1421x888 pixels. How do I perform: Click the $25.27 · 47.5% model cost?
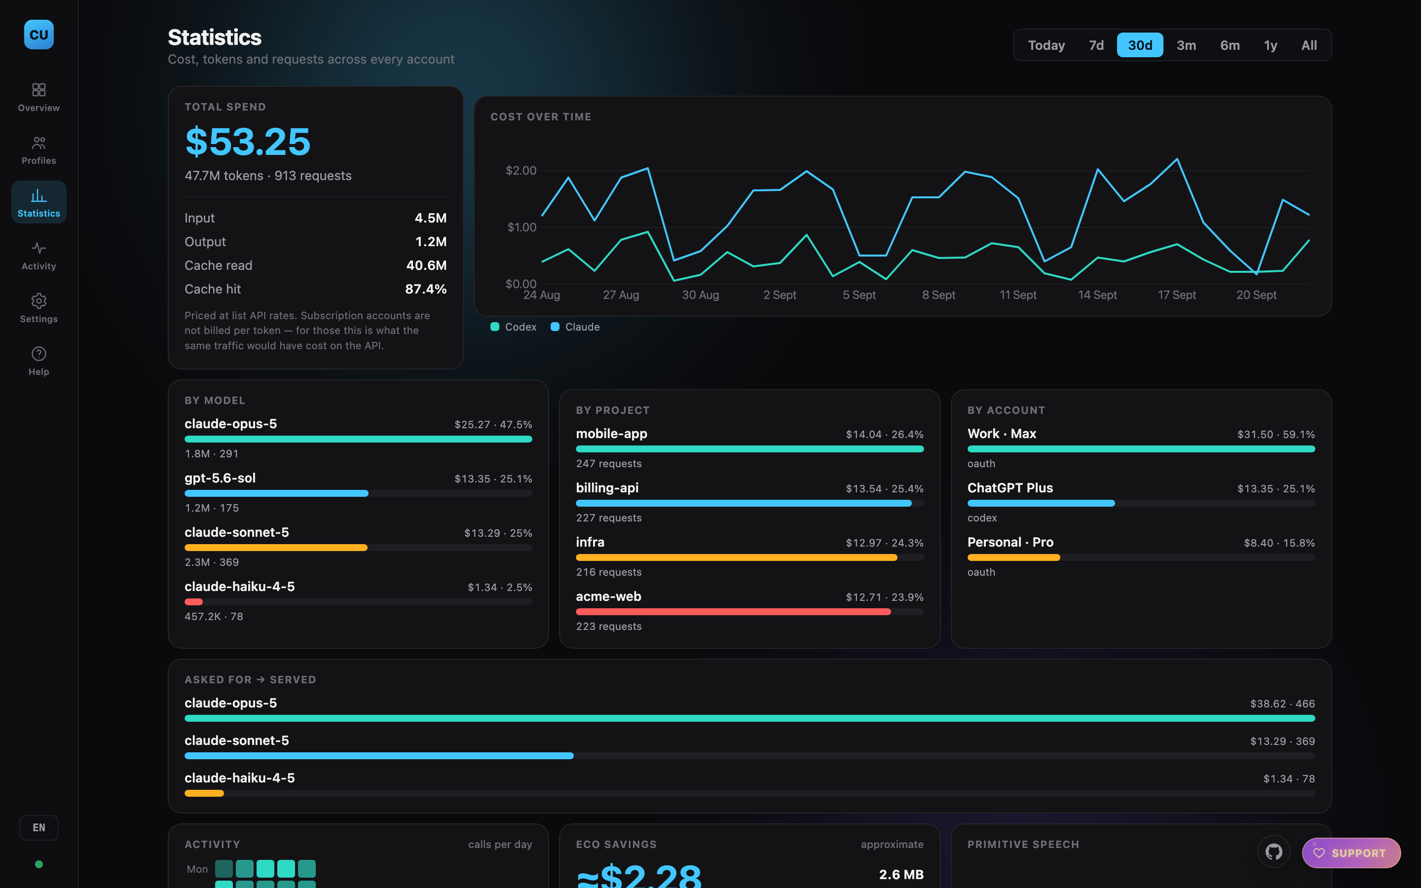pyautogui.click(x=493, y=425)
